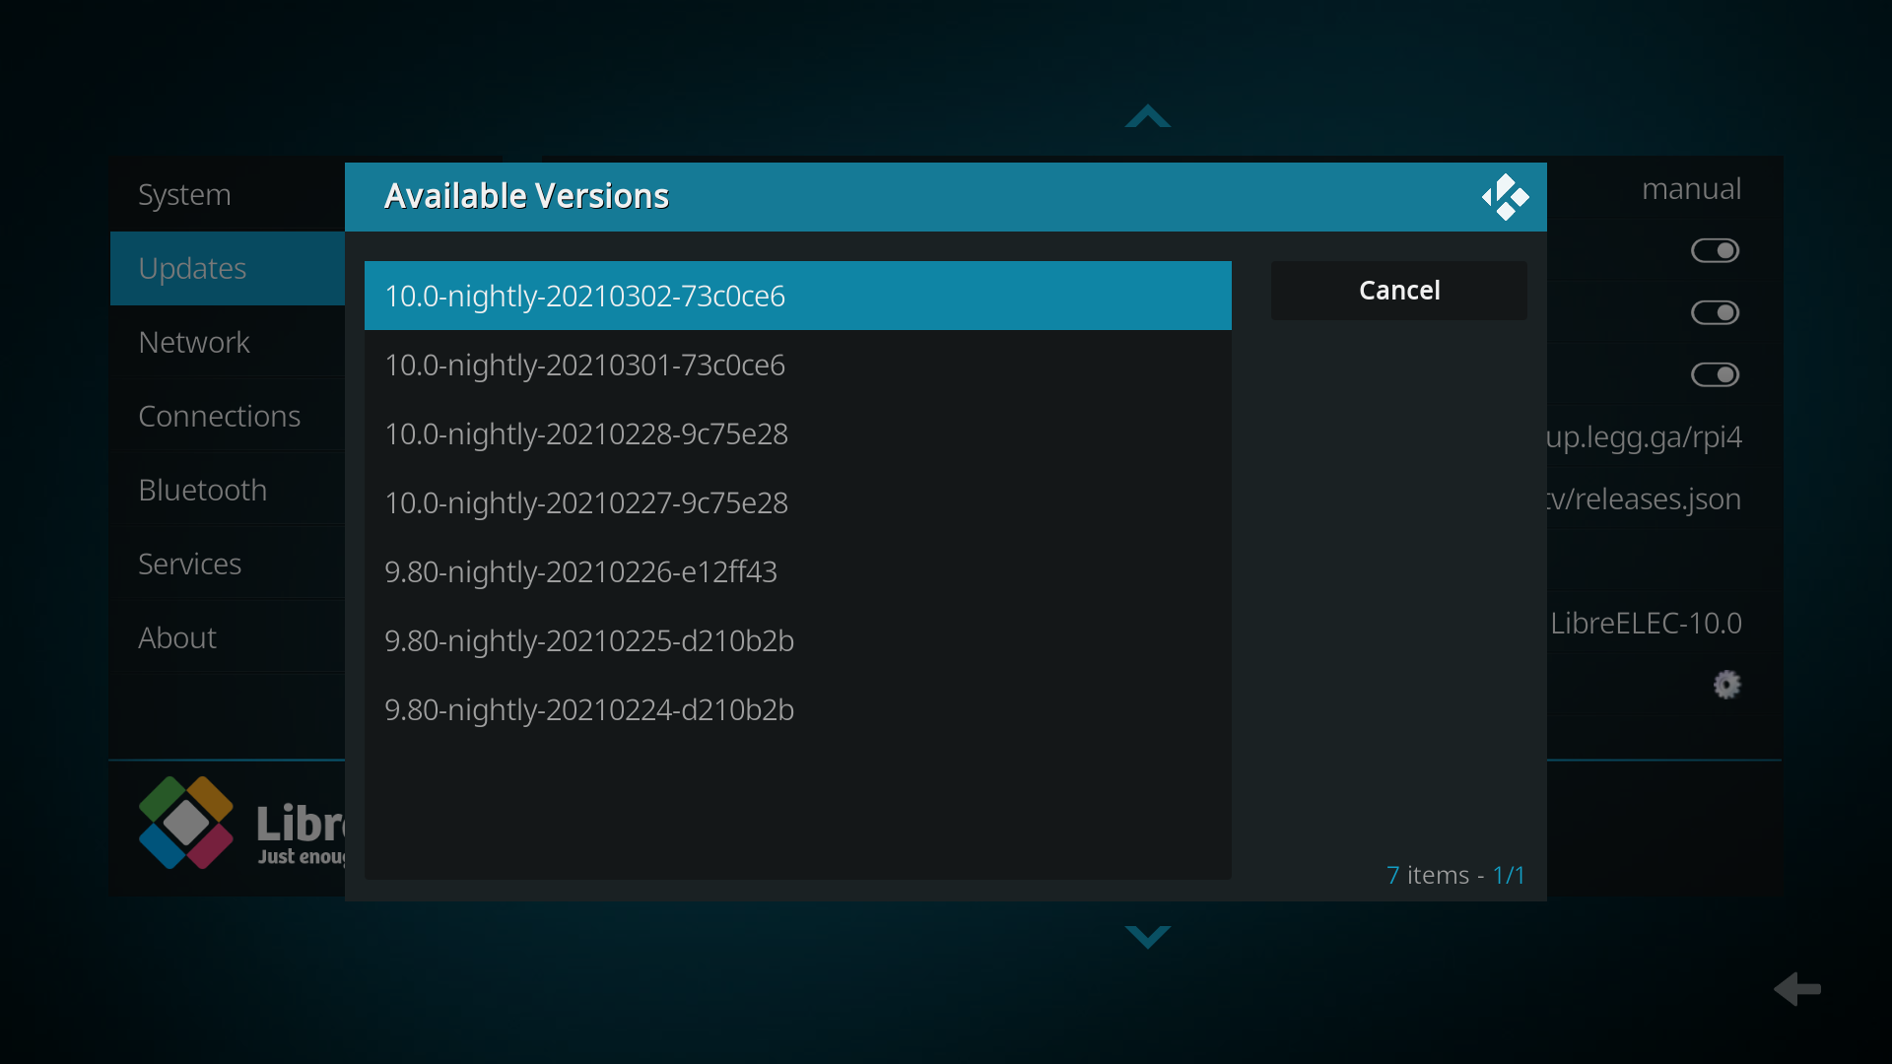This screenshot has height=1064, width=1892.
Task: Open the About section
Action: tap(177, 638)
